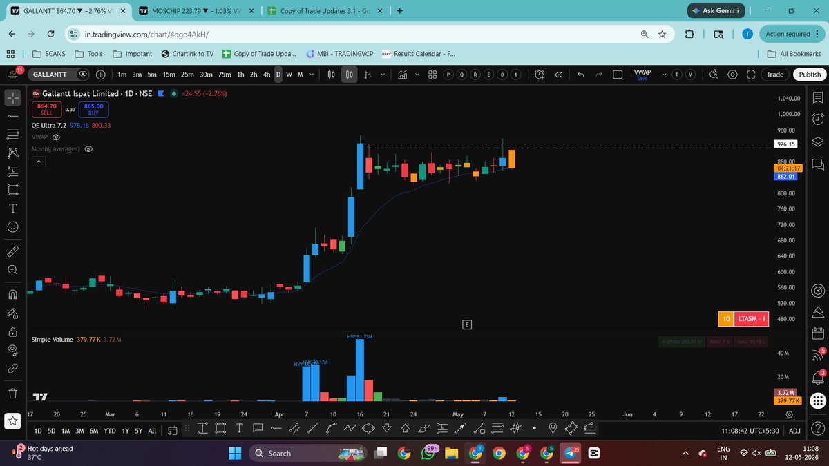Select the ruler measure tool
This screenshot has height=466, width=829.
[x=12, y=251]
